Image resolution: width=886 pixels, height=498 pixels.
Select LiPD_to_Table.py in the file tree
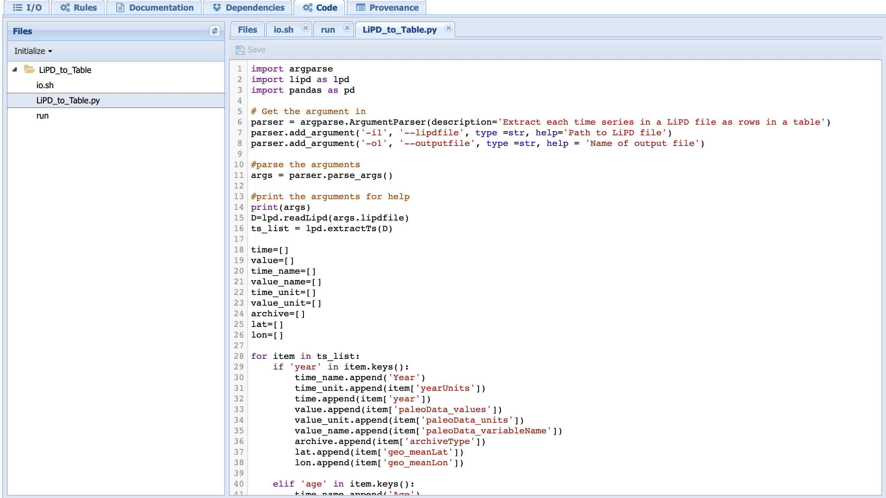pos(68,100)
